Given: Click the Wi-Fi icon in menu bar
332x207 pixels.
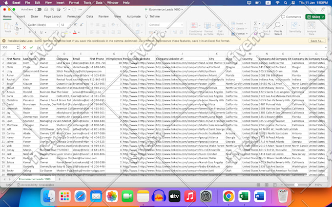Looking at the screenshot, I should click(x=278, y=3).
